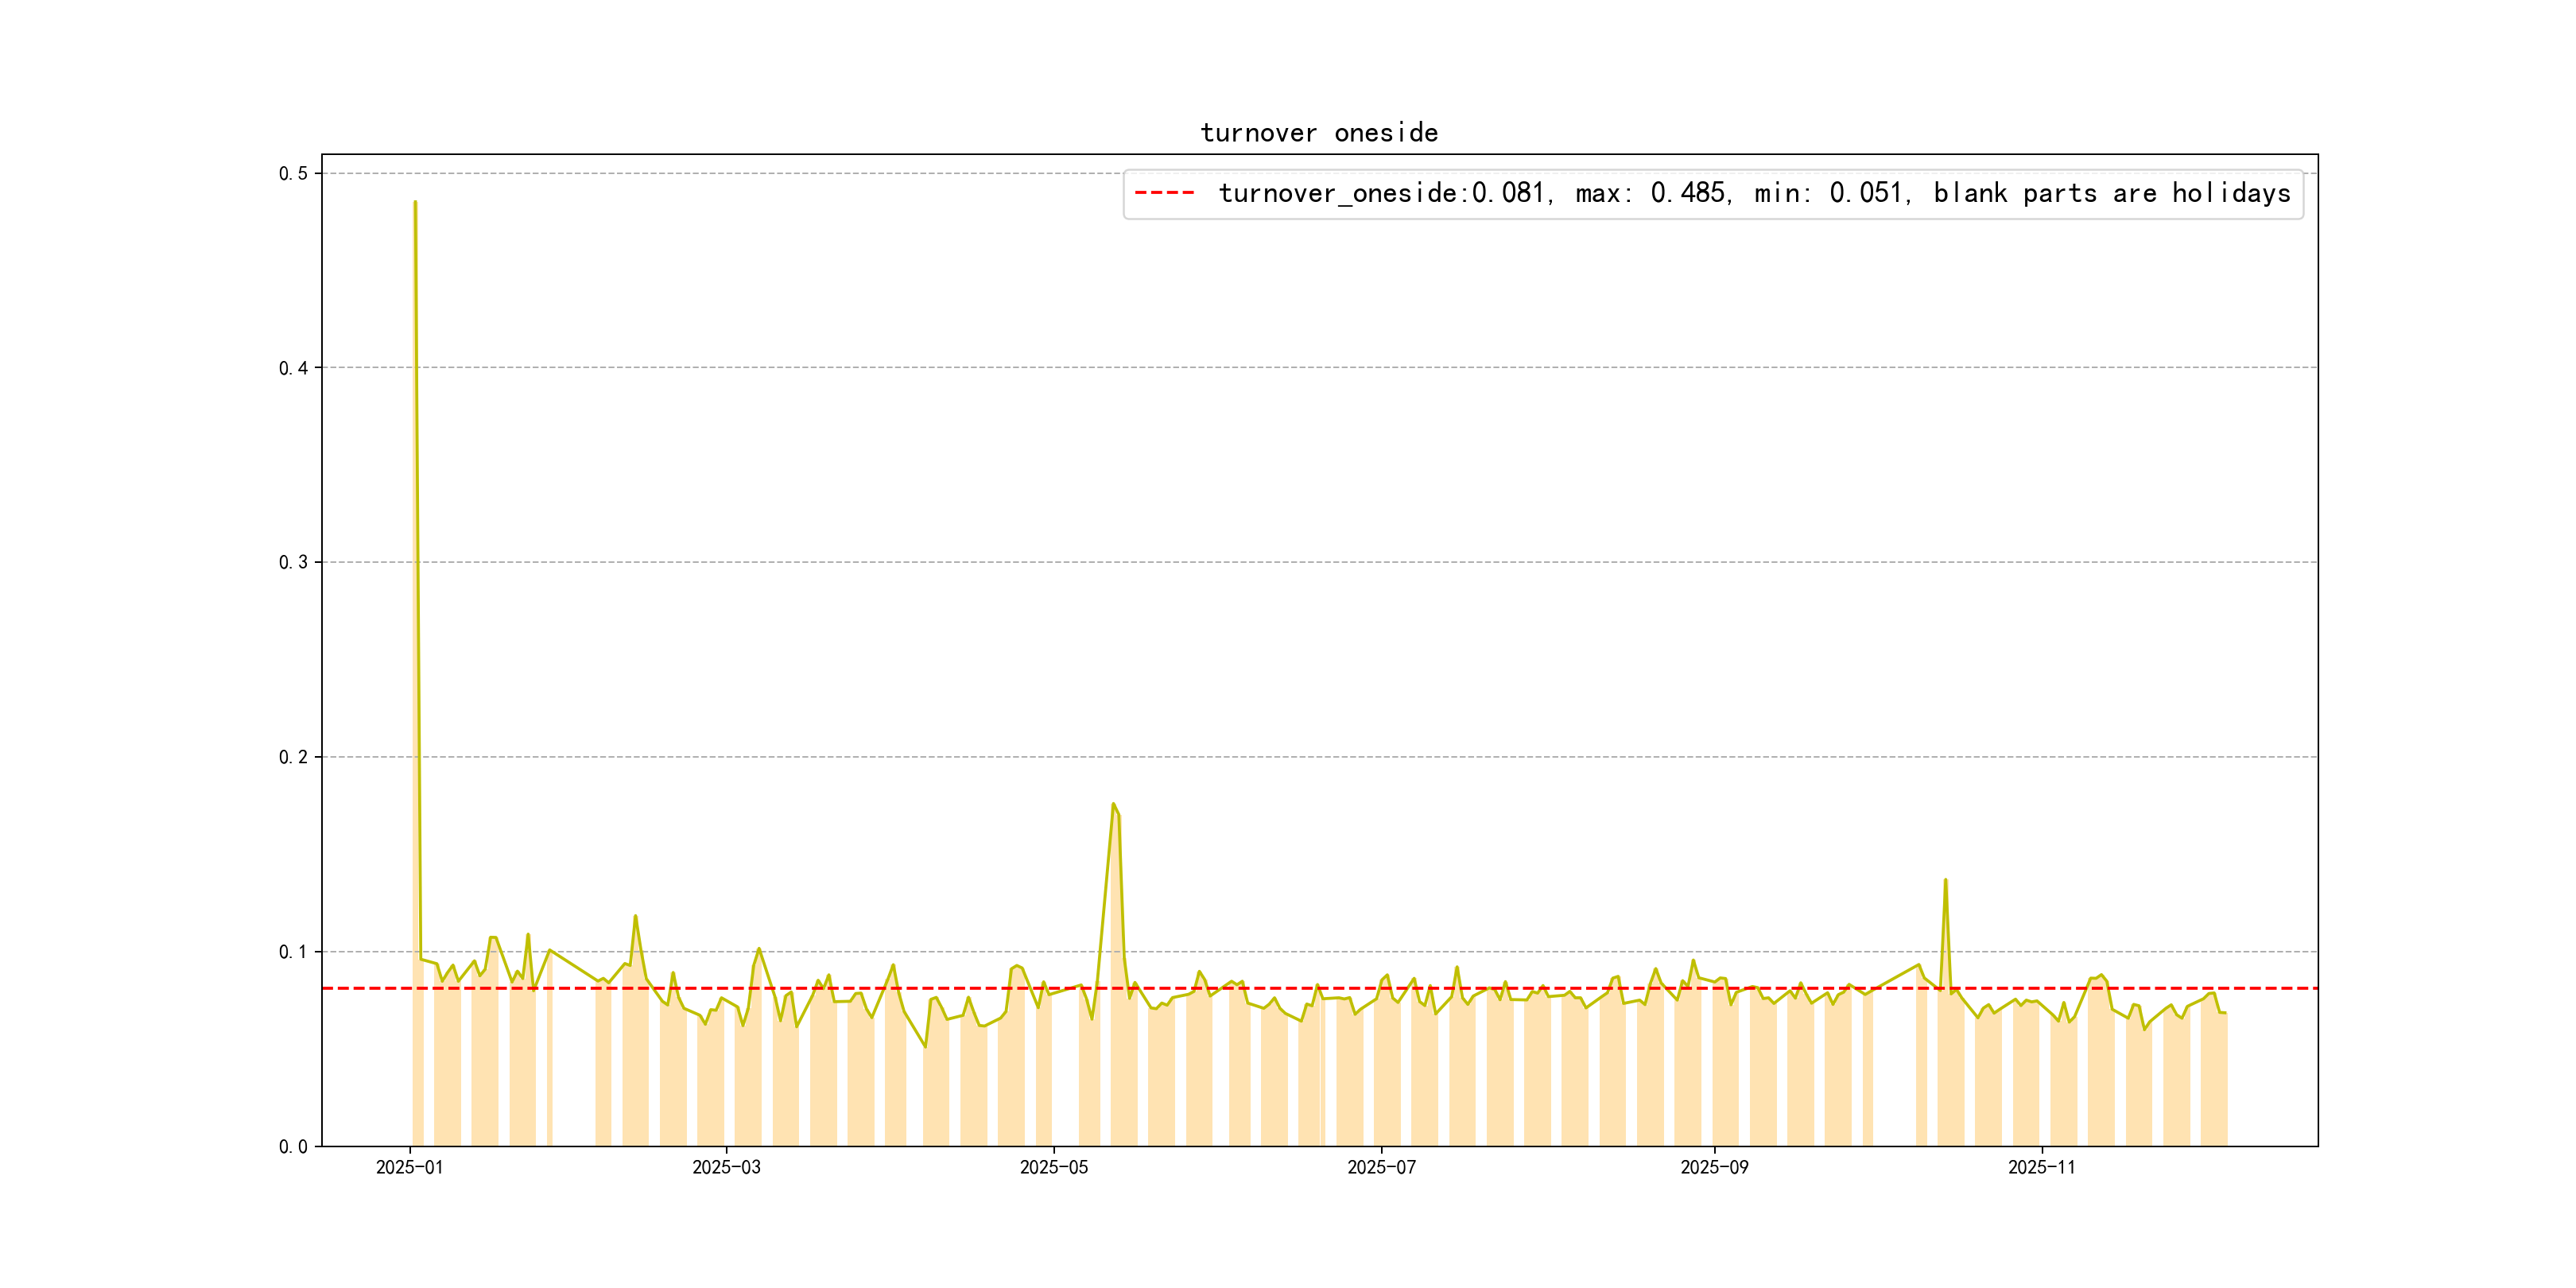Click the legend text showing turnover_oneside stats

click(1754, 193)
